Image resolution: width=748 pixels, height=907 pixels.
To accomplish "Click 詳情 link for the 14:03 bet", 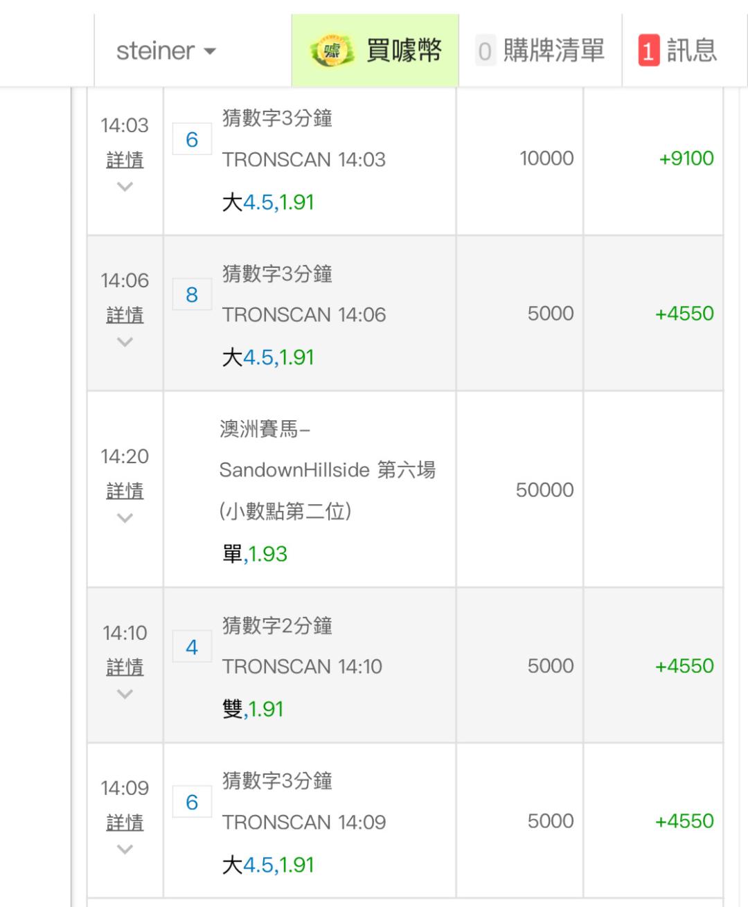I will [x=125, y=160].
